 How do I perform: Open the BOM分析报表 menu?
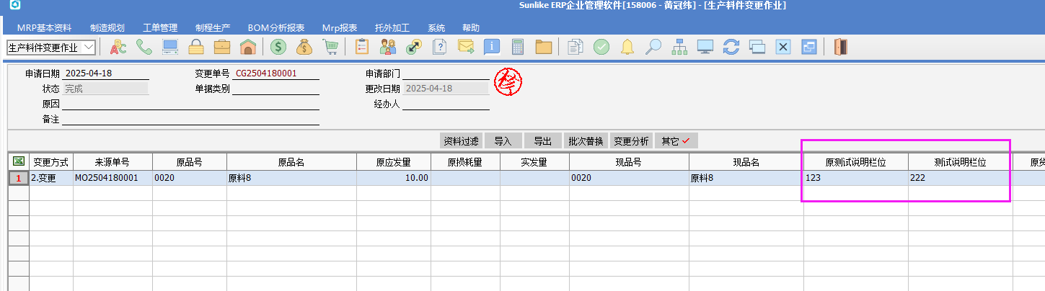[278, 28]
